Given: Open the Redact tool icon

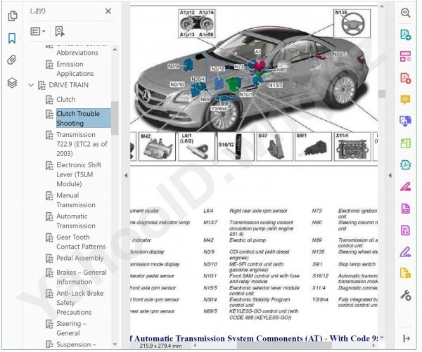Looking at the screenshot, I should pyautogui.click(x=405, y=187).
